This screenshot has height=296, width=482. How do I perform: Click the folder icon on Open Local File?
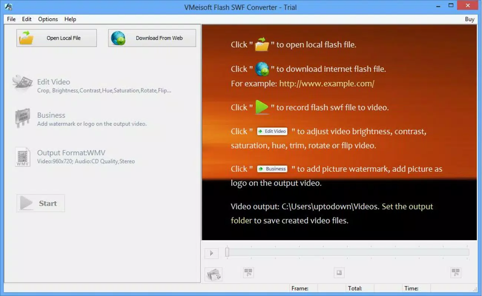[x=27, y=38]
